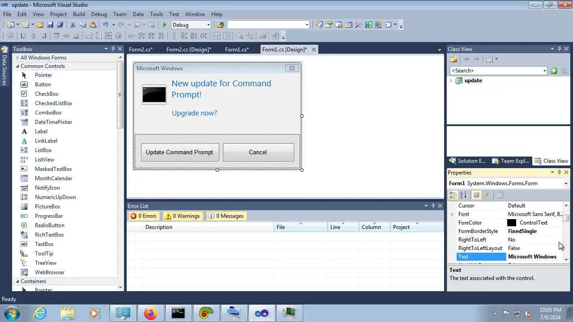Select the ProgressBar tool in the Toolbox
Screen dimensions: 573x322
coord(49,216)
